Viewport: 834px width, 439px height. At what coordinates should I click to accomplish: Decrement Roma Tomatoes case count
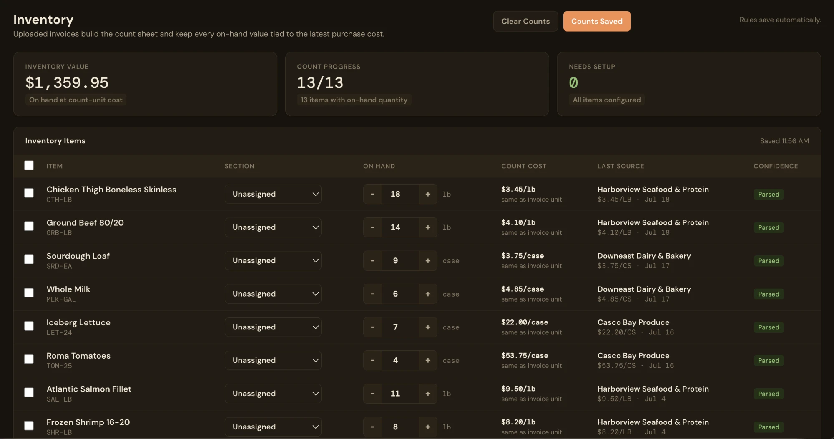[x=372, y=360]
